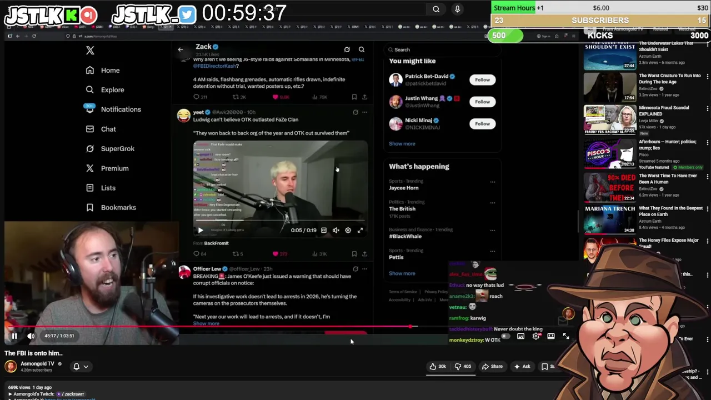Open Notifications in X sidebar
The image size is (711, 400).
coord(113,109)
